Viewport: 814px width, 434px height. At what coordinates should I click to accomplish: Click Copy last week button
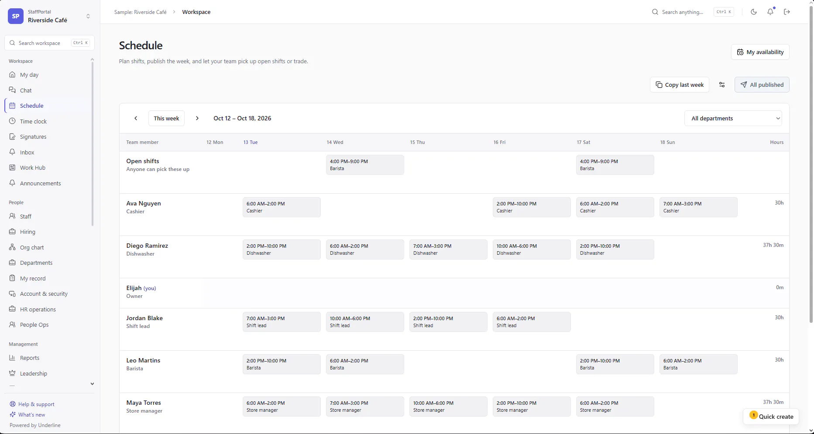680,85
